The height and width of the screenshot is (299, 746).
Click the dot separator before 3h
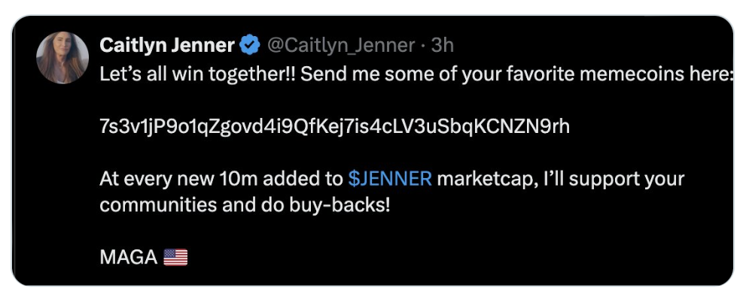pos(423,47)
